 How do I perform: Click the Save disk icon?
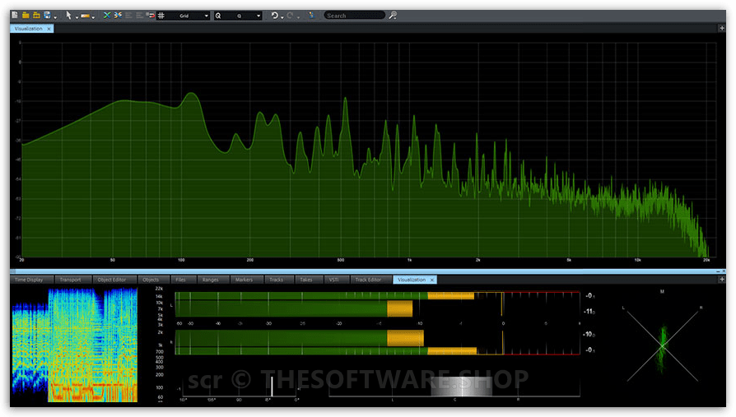[47, 16]
